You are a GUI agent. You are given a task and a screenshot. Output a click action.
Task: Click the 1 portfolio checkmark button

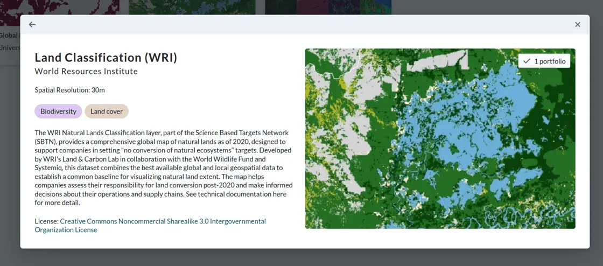[x=544, y=61]
